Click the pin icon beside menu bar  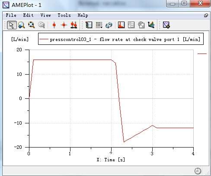point(206,16)
